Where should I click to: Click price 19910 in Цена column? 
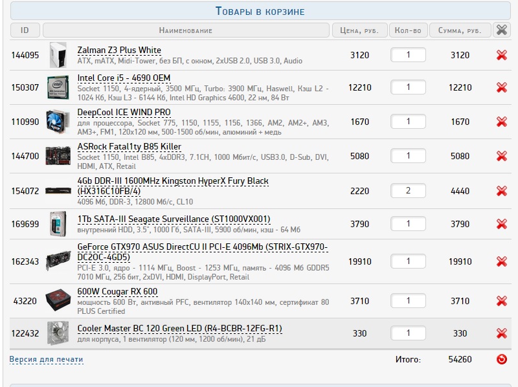[x=360, y=261]
